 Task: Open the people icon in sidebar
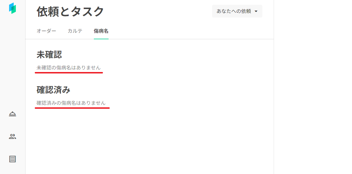click(x=12, y=137)
